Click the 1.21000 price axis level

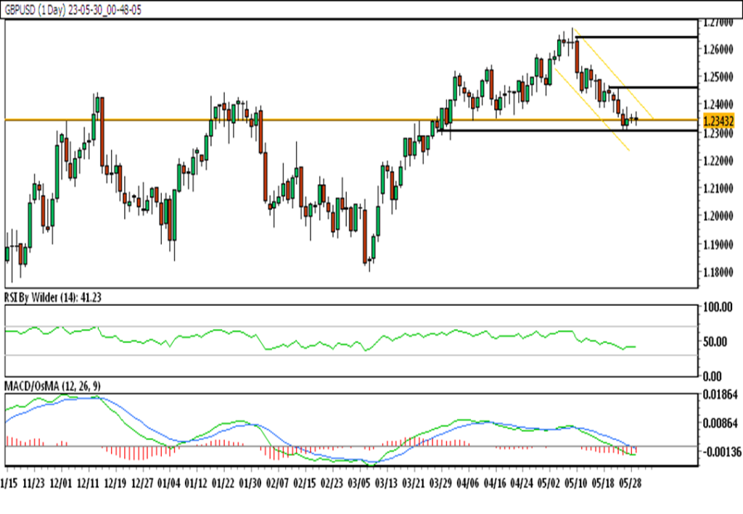pyautogui.click(x=718, y=188)
